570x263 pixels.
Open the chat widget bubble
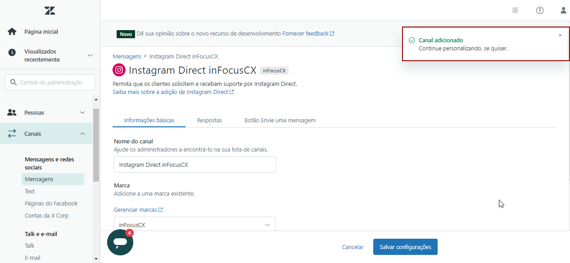pyautogui.click(x=120, y=242)
